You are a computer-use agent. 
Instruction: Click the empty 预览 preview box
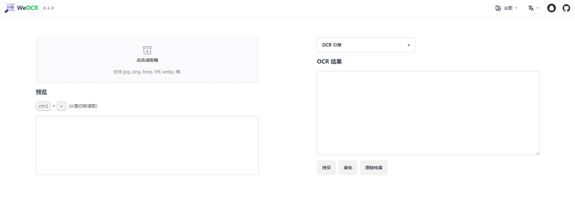(147, 145)
